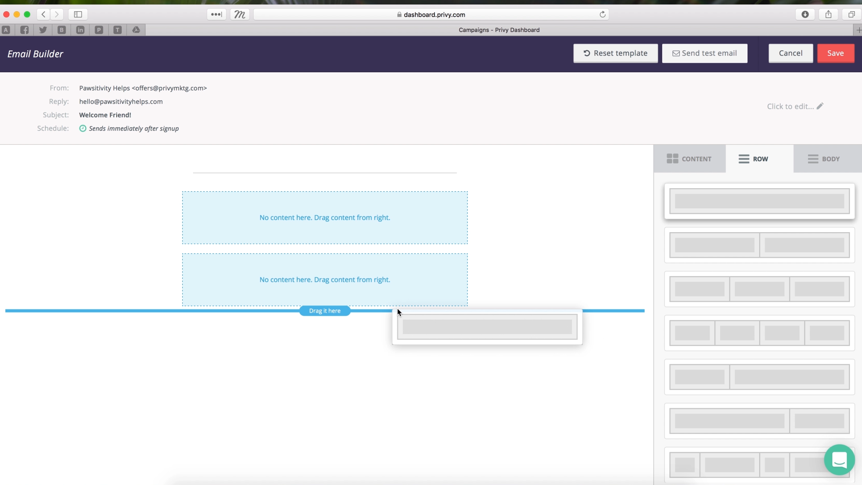The width and height of the screenshot is (862, 485).
Task: Open the 'T' favorites bookmark
Action: point(117,30)
